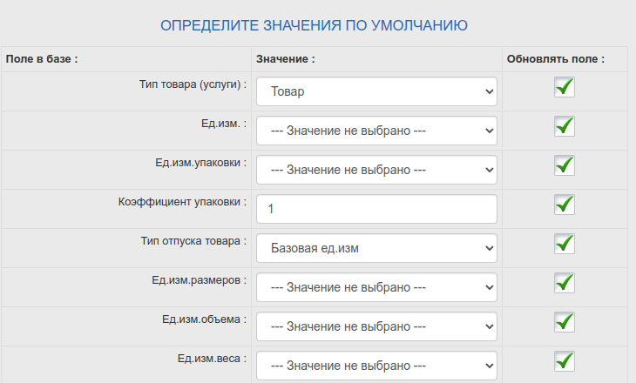The height and width of the screenshot is (383, 636).
Task: Toggle update checkbox for Ед.изм.упаковки
Action: (565, 165)
